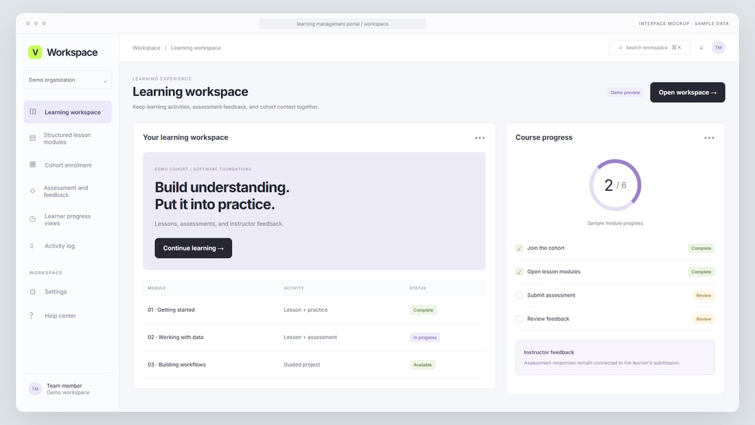The image size is (755, 425).
Task: Open Cohort enrolment in the sidebar
Action: click(x=67, y=165)
